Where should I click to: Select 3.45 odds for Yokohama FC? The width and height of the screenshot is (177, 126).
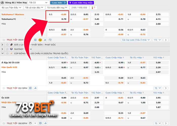click(x=97, y=19)
